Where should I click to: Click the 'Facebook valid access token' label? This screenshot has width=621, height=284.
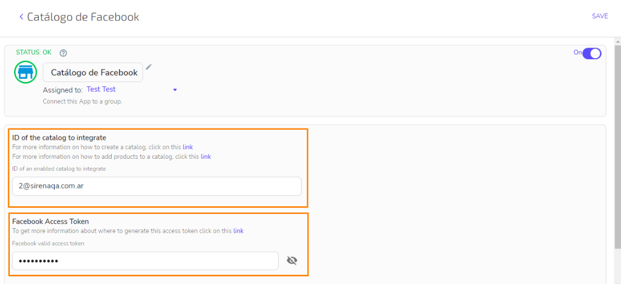[x=48, y=244]
